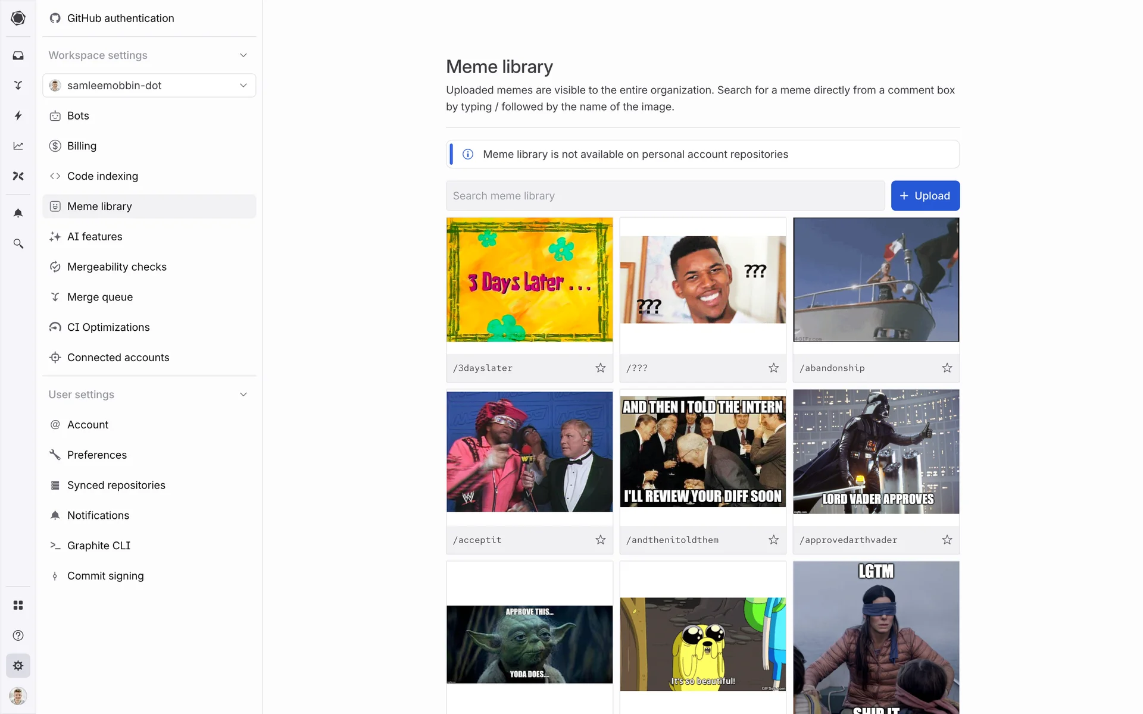
Task: Collapse the User settings section
Action: pyautogui.click(x=243, y=394)
